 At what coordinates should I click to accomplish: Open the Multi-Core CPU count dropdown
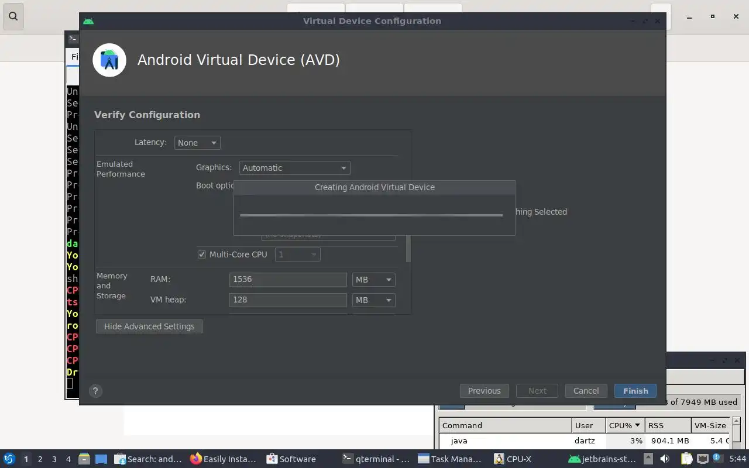pyautogui.click(x=298, y=254)
